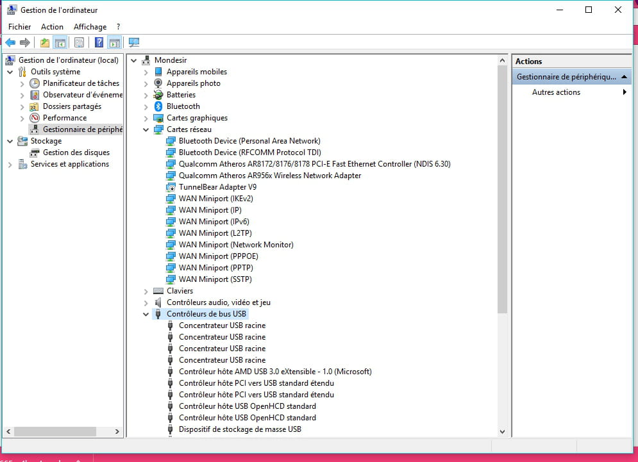The width and height of the screenshot is (638, 462).
Task: Collapse the Gestionnaire de périphériqu... actions section
Action: (624, 77)
